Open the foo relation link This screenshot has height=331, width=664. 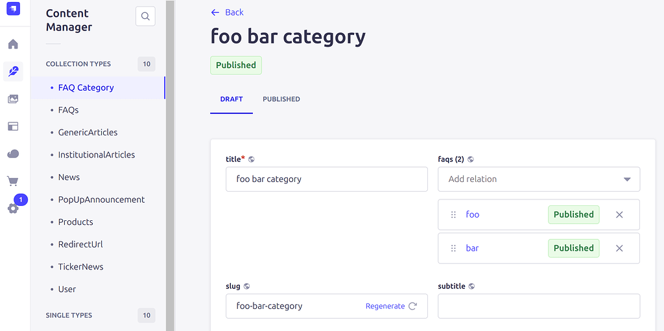[473, 214]
